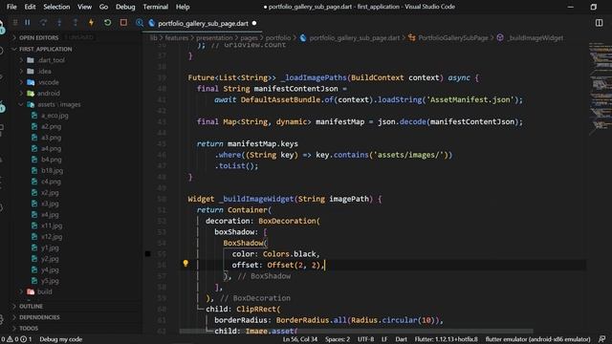Viewport: 612px width, 344px height.
Task: Open errors and warnings status indicator
Action: (x=16, y=339)
